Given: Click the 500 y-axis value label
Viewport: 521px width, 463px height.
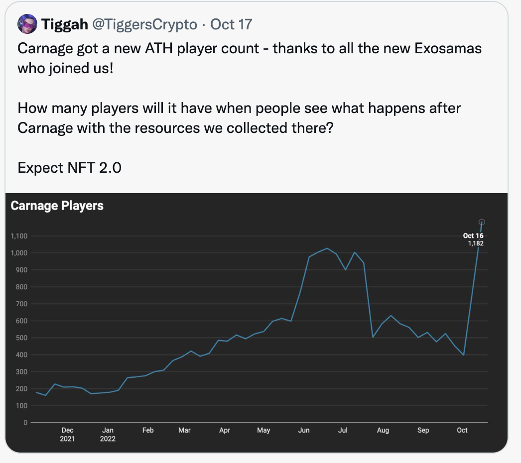Looking at the screenshot, I should [21, 338].
